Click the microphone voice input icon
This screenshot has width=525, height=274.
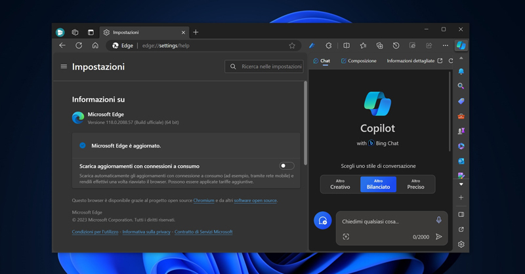click(x=438, y=220)
